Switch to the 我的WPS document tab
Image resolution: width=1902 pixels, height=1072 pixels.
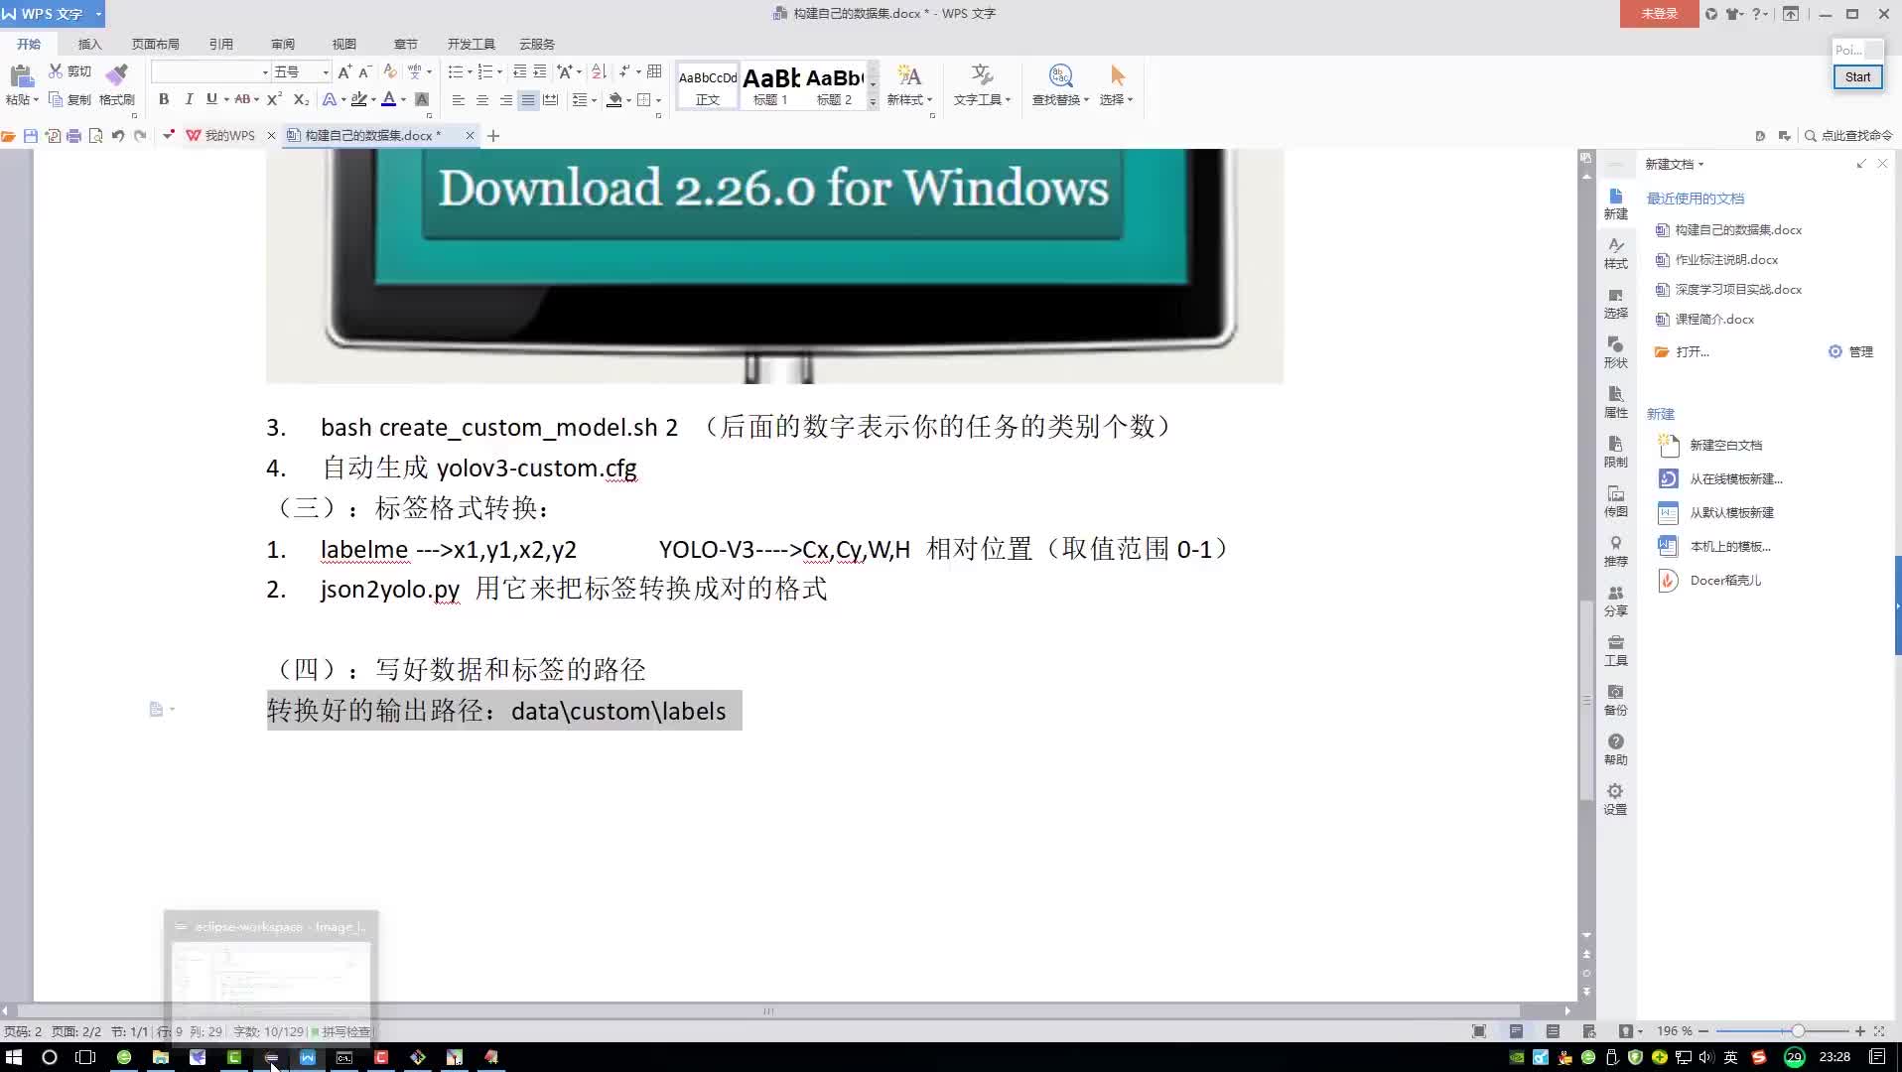pyautogui.click(x=229, y=136)
